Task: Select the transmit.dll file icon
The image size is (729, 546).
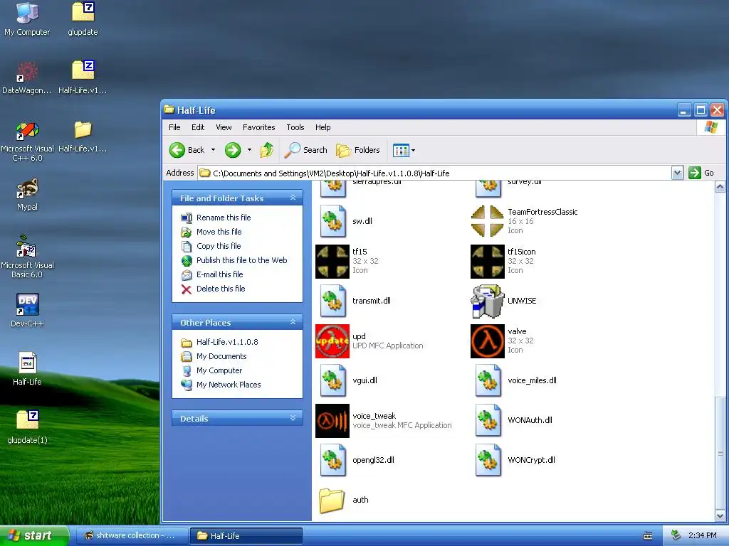Action: tap(333, 301)
